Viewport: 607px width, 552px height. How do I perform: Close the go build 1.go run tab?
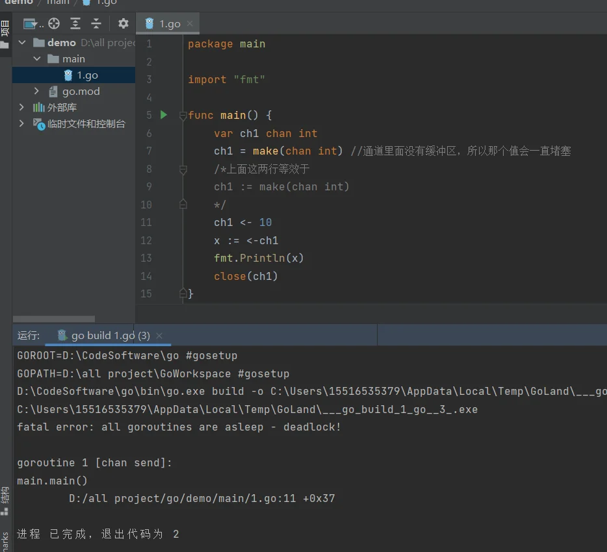(159, 336)
